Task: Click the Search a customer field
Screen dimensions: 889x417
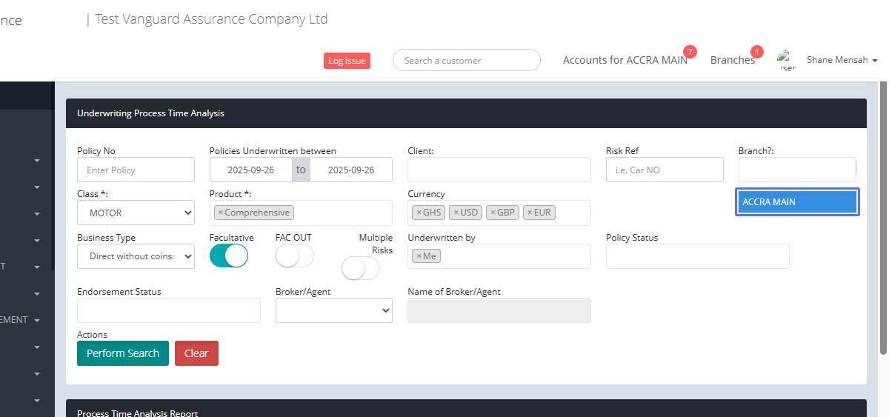Action: coord(467,61)
